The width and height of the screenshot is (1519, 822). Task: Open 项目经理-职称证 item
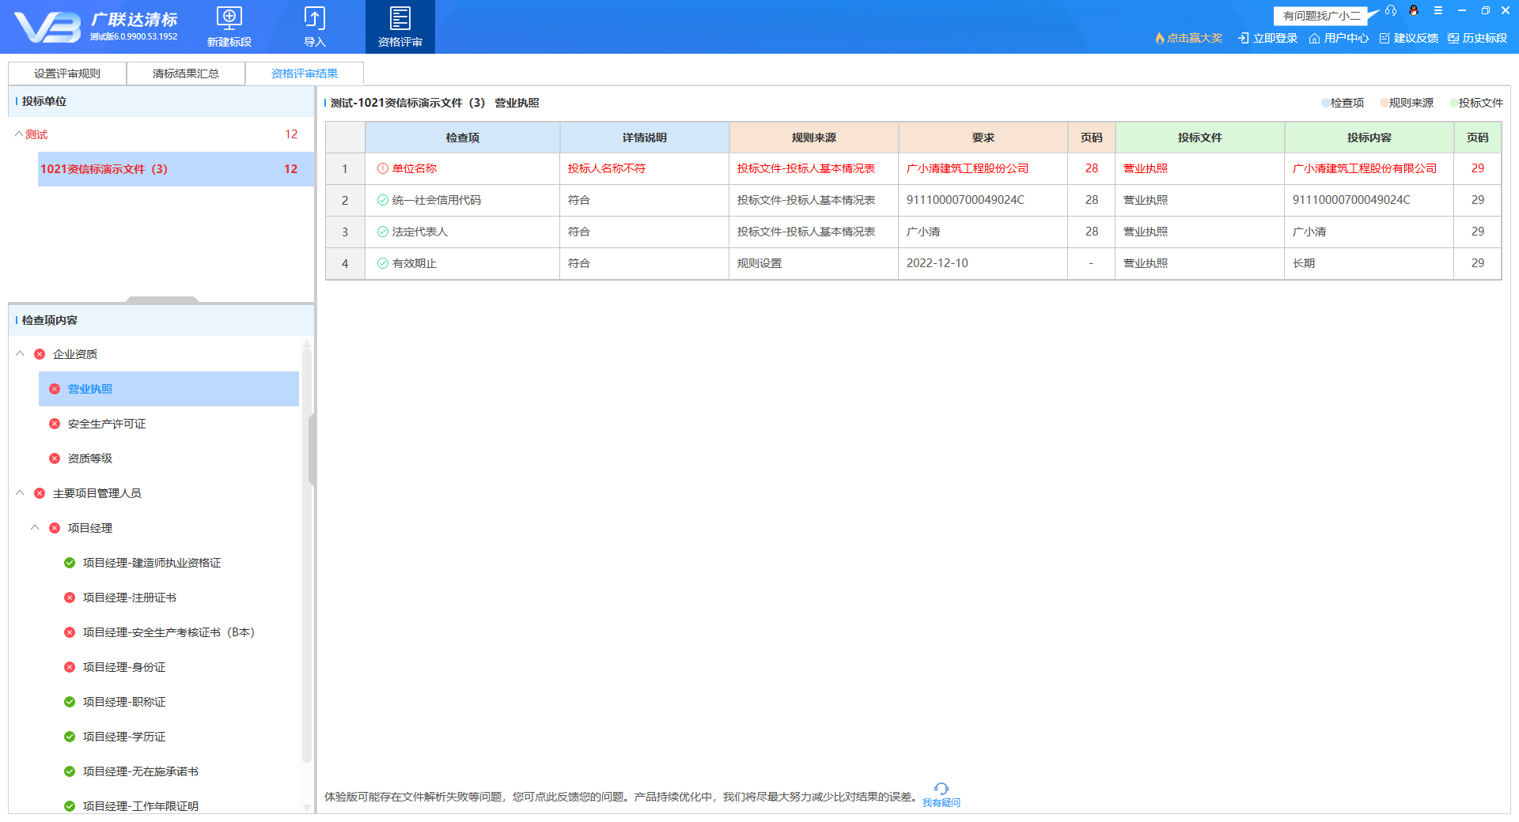tap(124, 702)
